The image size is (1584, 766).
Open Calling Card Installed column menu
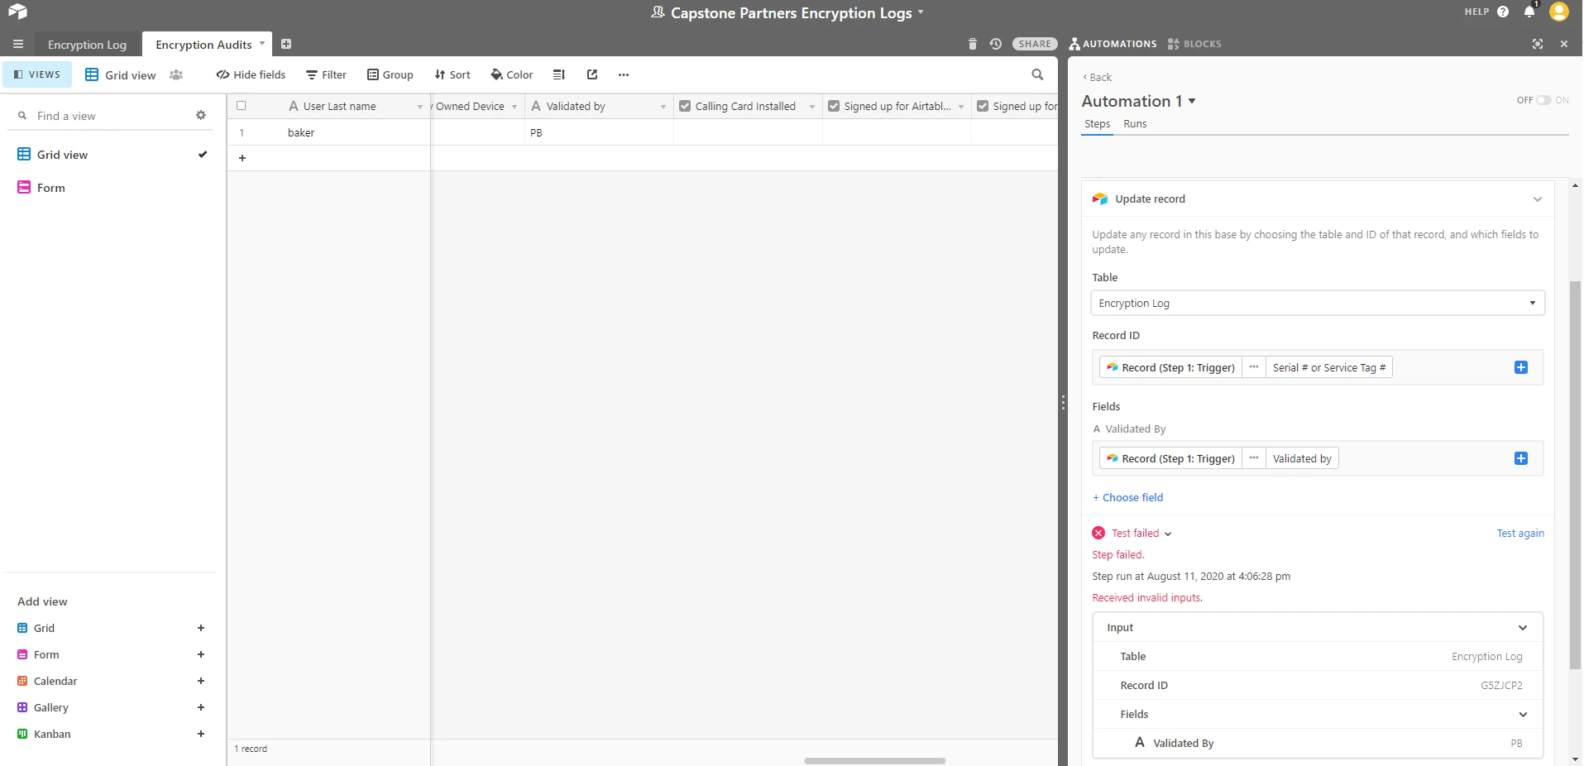(812, 107)
